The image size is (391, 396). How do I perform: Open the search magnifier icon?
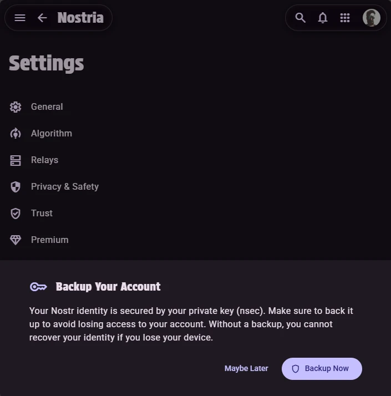[301, 18]
